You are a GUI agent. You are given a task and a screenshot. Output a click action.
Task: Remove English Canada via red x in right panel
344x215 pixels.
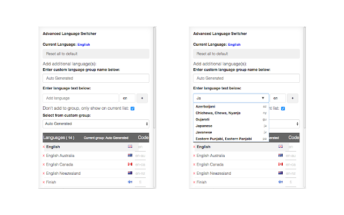click(194, 164)
